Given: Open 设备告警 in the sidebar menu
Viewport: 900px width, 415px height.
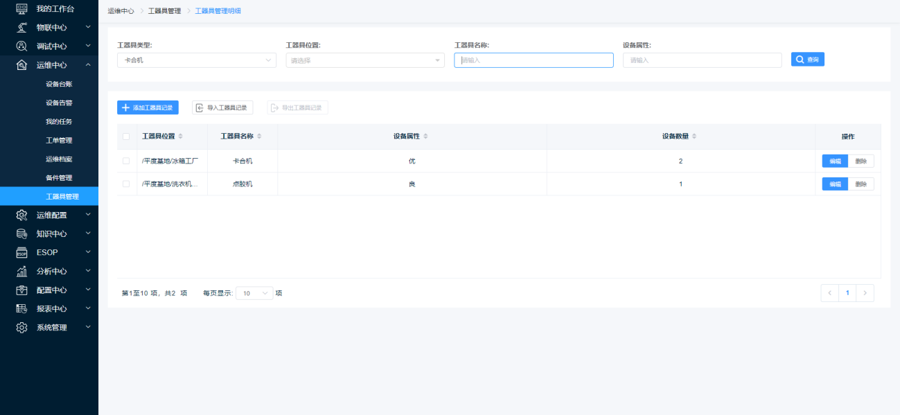Looking at the screenshot, I should tap(59, 103).
